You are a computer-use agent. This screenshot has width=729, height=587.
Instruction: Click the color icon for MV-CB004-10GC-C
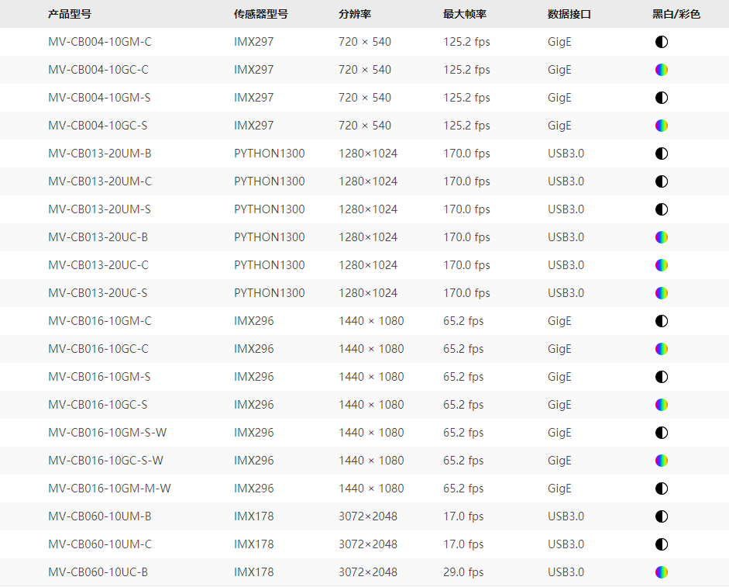point(661,70)
